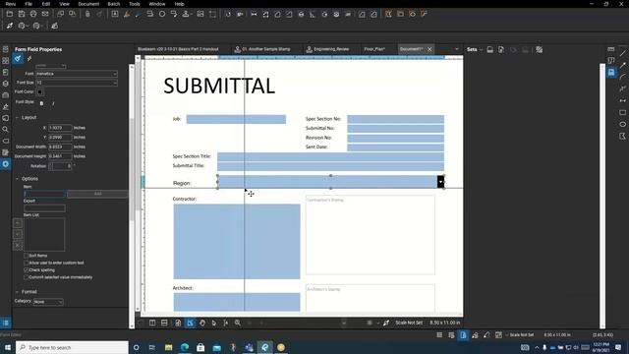
Task: Select the Ellipse tool icon in toolbar
Action: [x=162, y=14]
